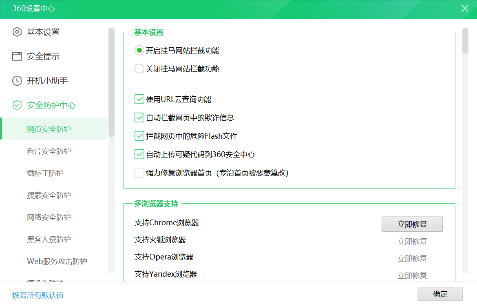This screenshot has width=477, height=306.
Task: Toggle 自动拦截网页中的欺诈信息 checkbox
Action: (x=139, y=118)
